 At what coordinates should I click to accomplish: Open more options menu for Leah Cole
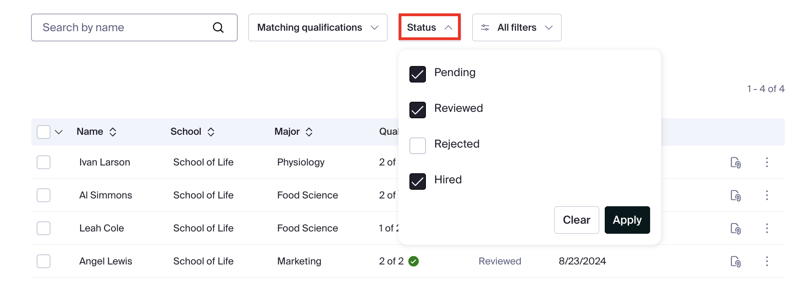tap(767, 228)
